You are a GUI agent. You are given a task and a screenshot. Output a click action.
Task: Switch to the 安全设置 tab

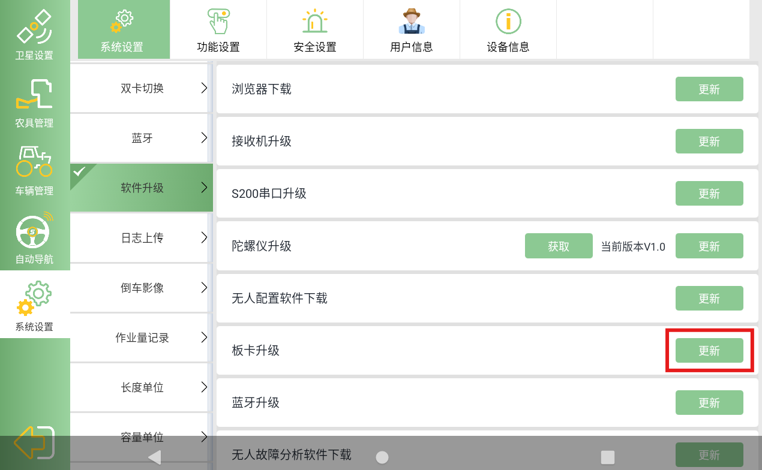(x=315, y=30)
